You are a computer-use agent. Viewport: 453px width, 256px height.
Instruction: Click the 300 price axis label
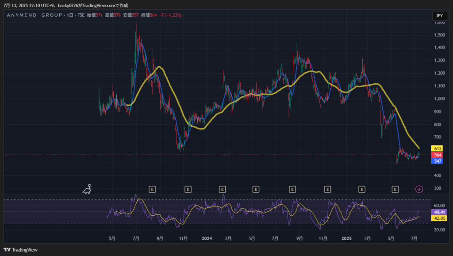[x=438, y=188]
